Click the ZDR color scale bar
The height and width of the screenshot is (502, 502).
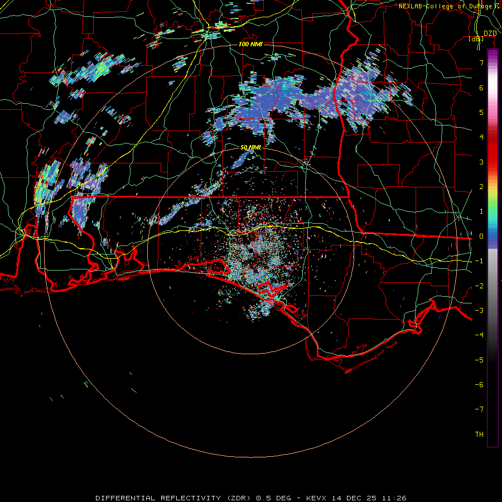(x=493, y=248)
